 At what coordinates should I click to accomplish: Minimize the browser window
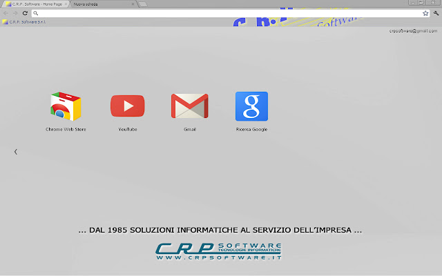click(413, 3)
